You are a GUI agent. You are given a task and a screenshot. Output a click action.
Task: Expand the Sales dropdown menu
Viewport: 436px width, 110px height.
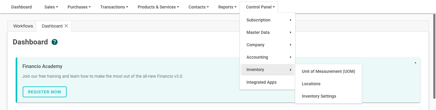point(51,7)
